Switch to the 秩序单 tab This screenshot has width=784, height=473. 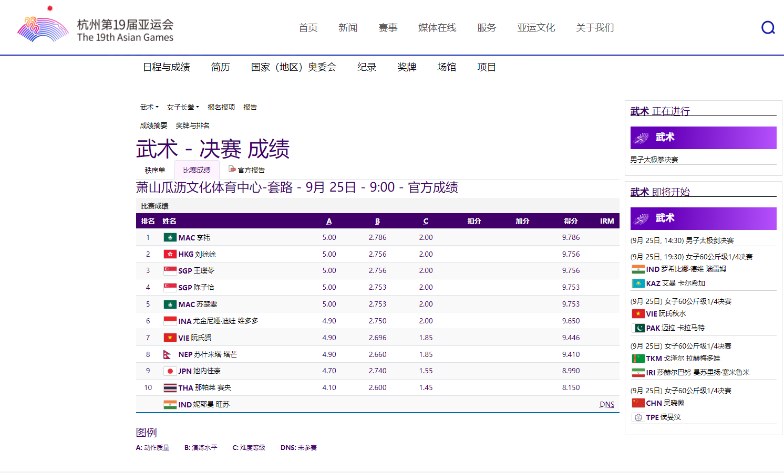(155, 170)
